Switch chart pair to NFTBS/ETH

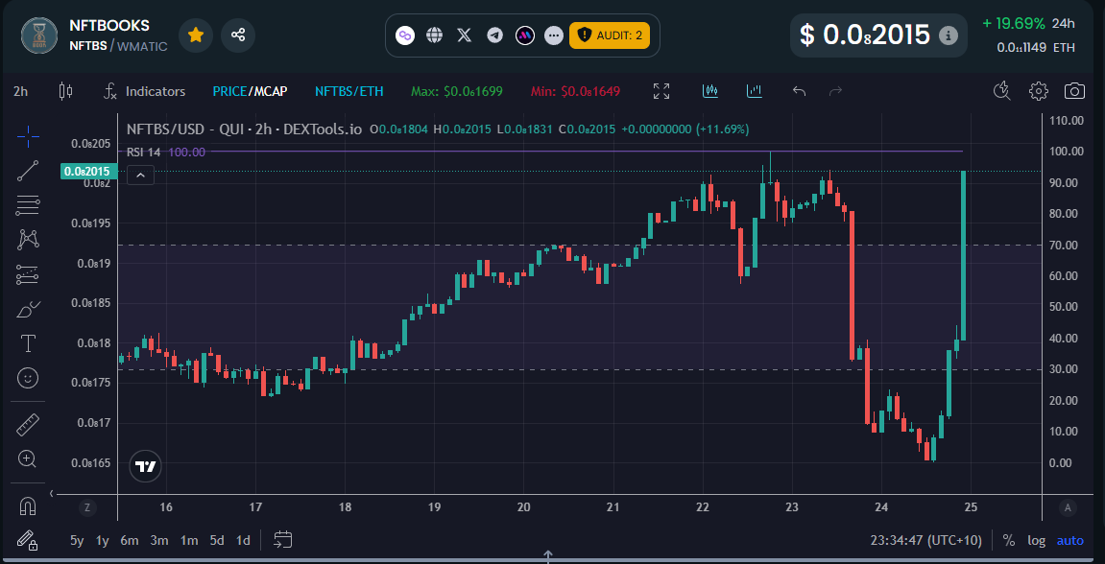[348, 91]
